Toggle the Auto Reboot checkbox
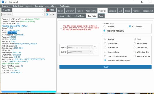 tap(130, 26)
